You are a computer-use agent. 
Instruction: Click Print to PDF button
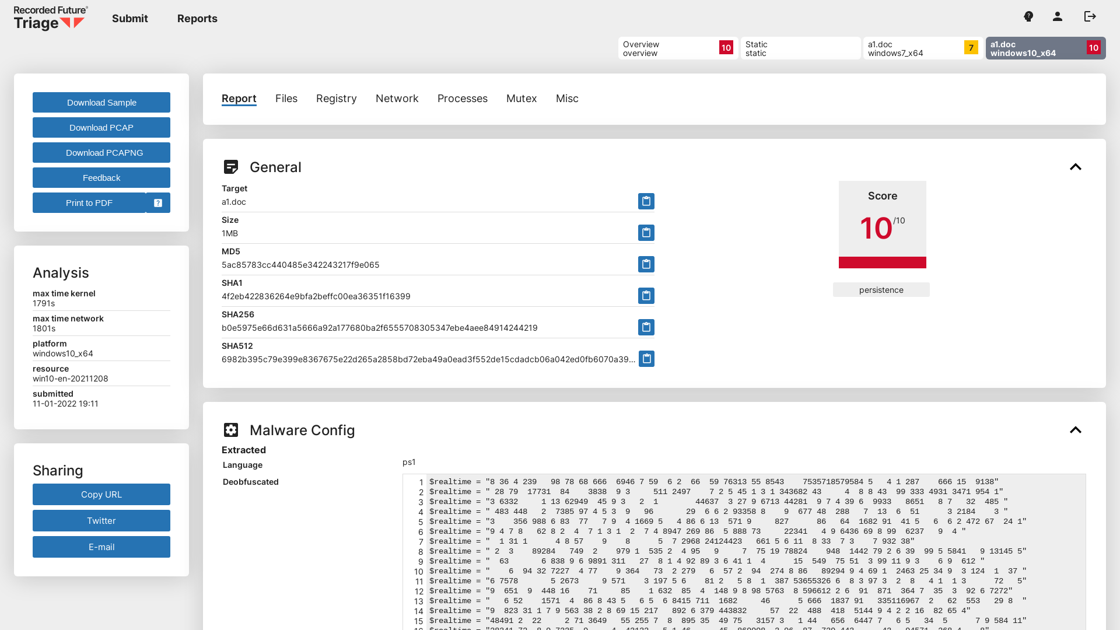(x=89, y=203)
